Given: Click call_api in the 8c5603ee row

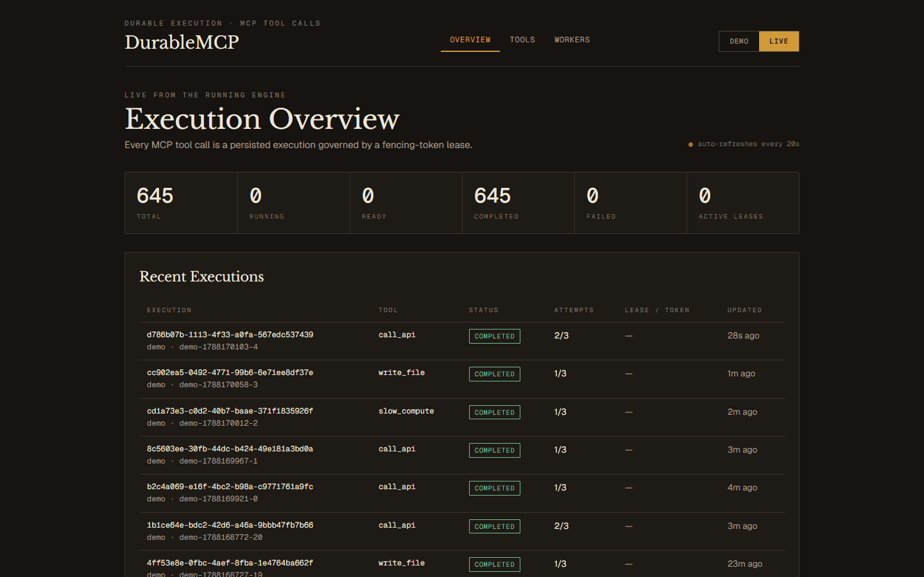Looking at the screenshot, I should tap(397, 449).
